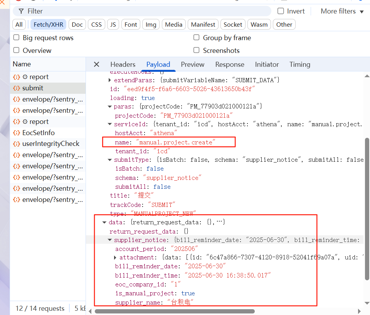Filter requests by Other type
The image size is (370, 315).
[284, 25]
